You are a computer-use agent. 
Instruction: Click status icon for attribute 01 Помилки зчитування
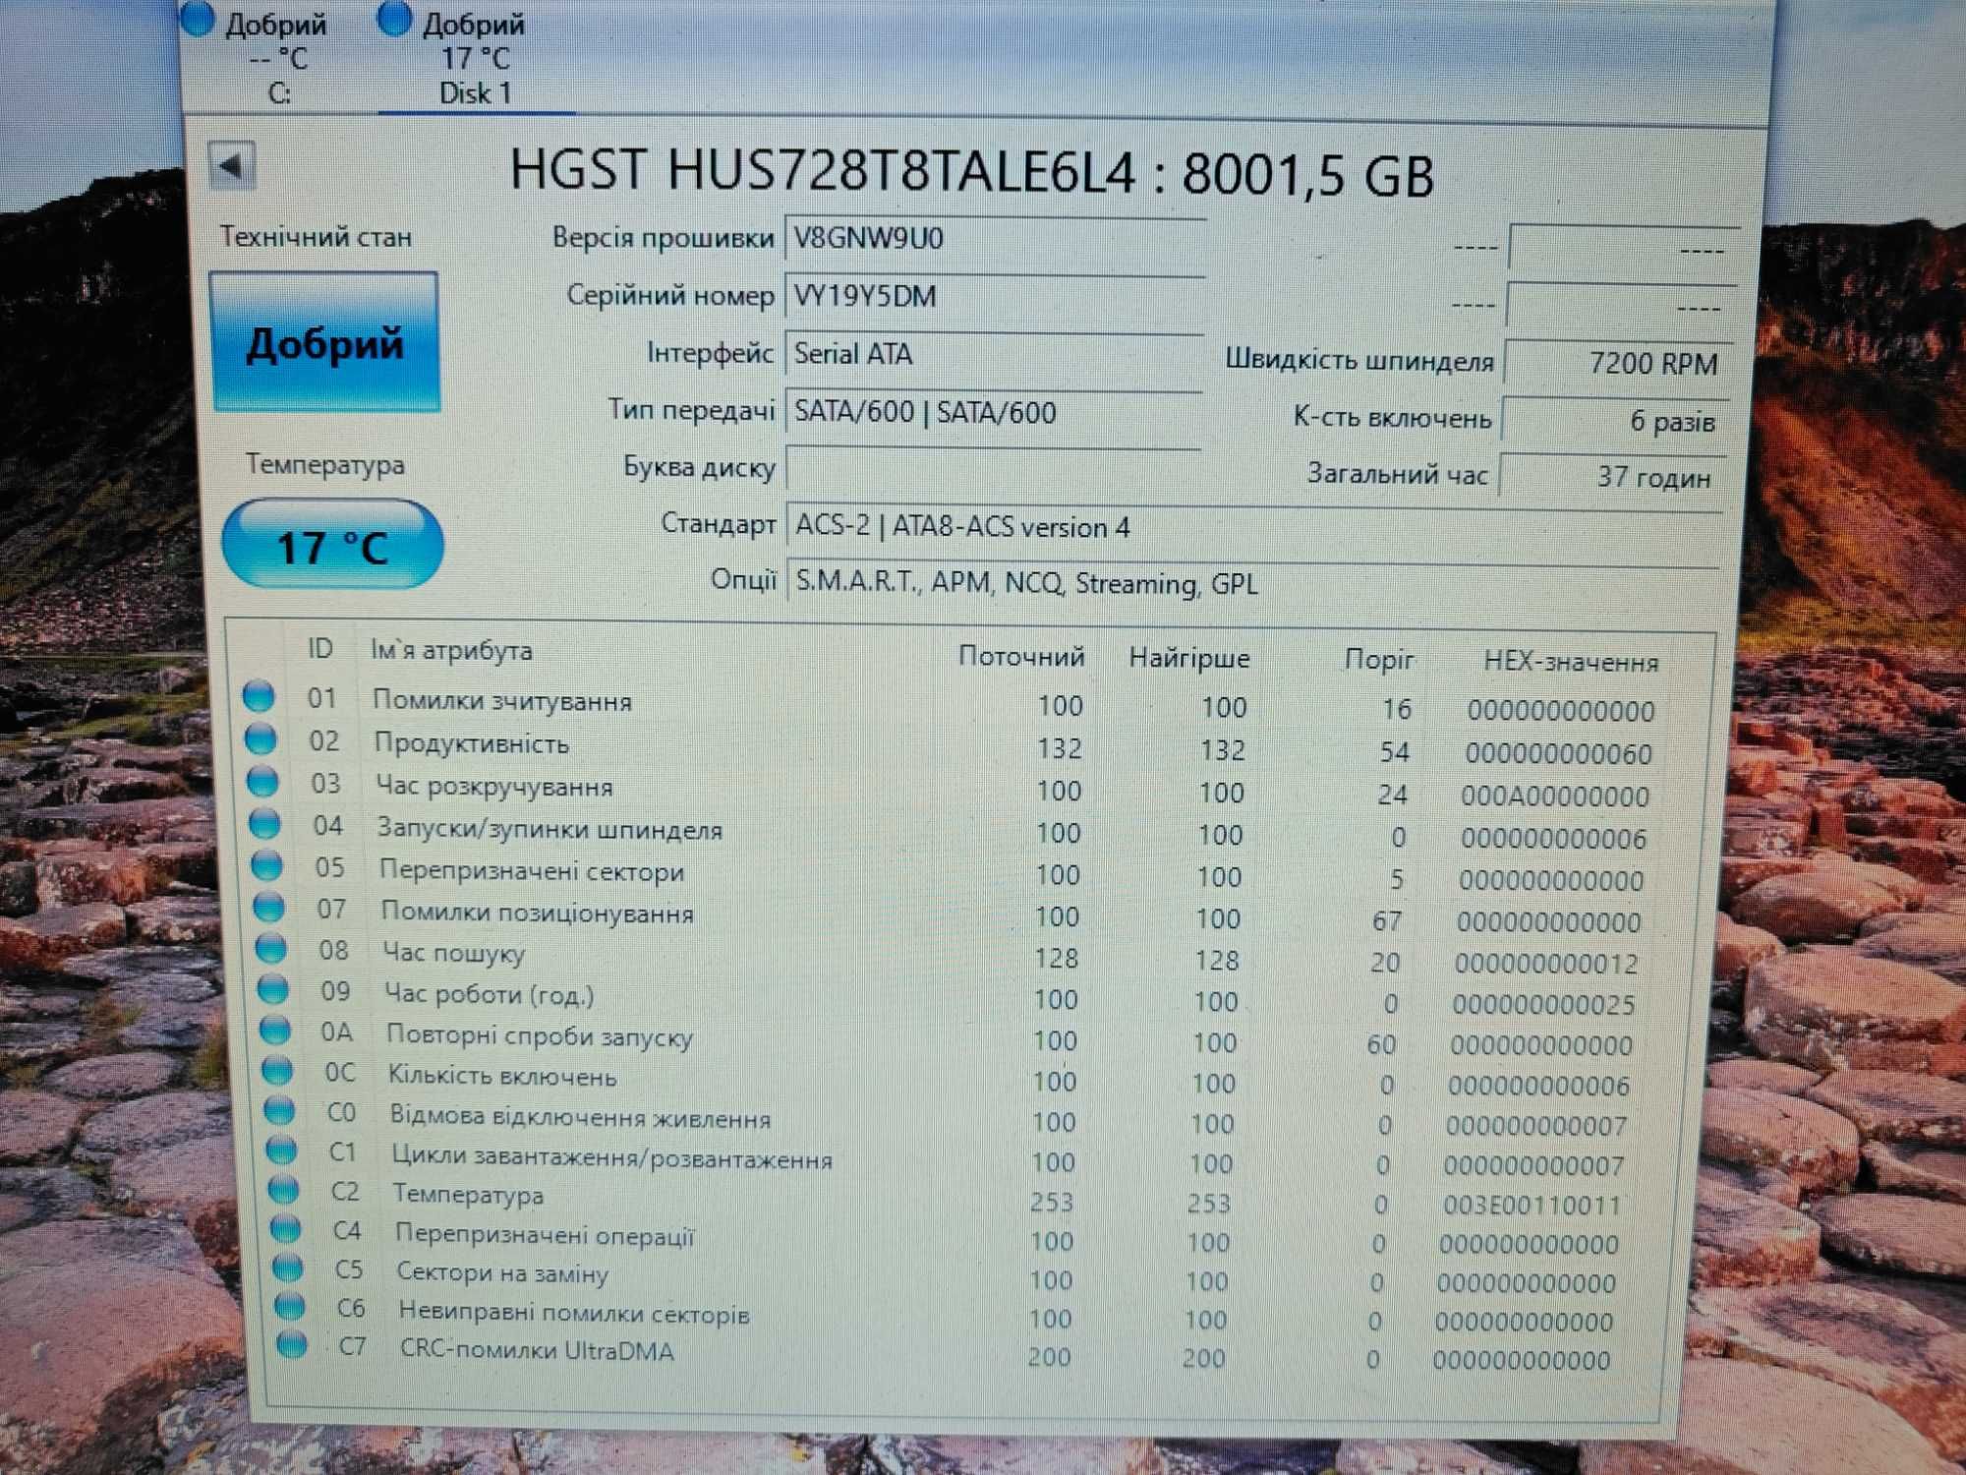pos(259,695)
